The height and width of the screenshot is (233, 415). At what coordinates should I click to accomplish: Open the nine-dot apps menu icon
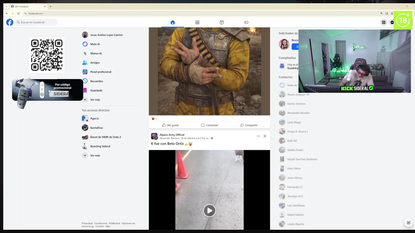click(384, 22)
